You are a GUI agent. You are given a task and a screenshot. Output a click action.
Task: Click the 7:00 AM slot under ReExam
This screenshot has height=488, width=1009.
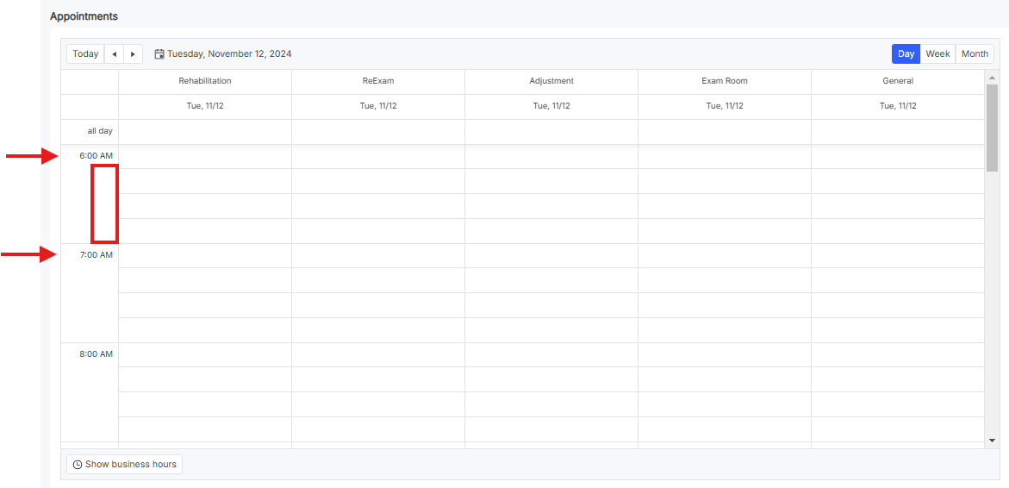378,256
